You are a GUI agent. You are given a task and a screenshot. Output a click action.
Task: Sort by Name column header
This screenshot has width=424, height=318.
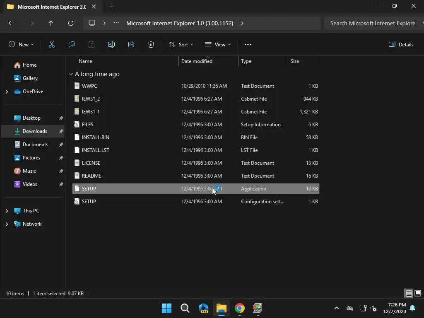(85, 61)
